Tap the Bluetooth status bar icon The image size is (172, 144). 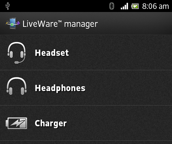pyautogui.click(x=111, y=6)
